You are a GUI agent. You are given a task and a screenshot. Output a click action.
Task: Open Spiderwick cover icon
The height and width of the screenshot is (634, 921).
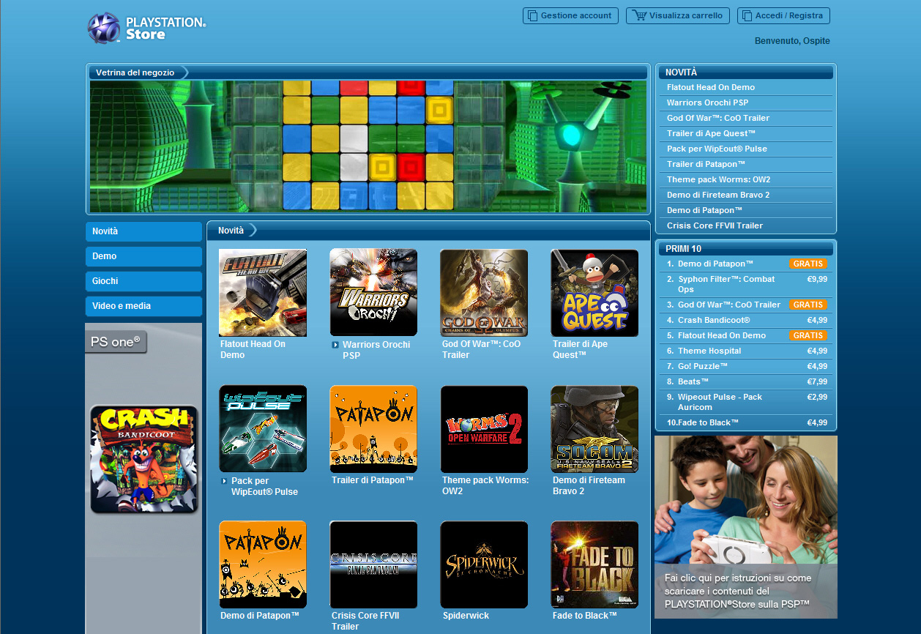[484, 564]
